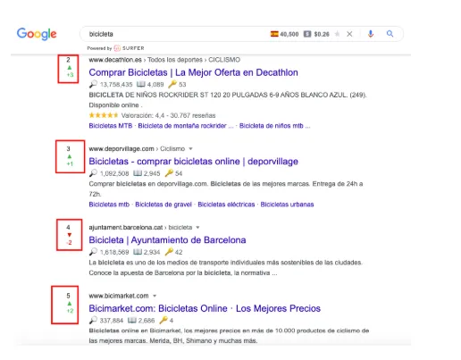
Task: Open Bicicleta de montaña rockrider sitelink
Action: pos(186,126)
